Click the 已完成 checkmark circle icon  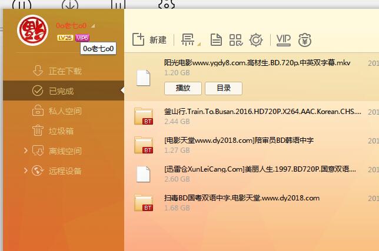coord(38,91)
